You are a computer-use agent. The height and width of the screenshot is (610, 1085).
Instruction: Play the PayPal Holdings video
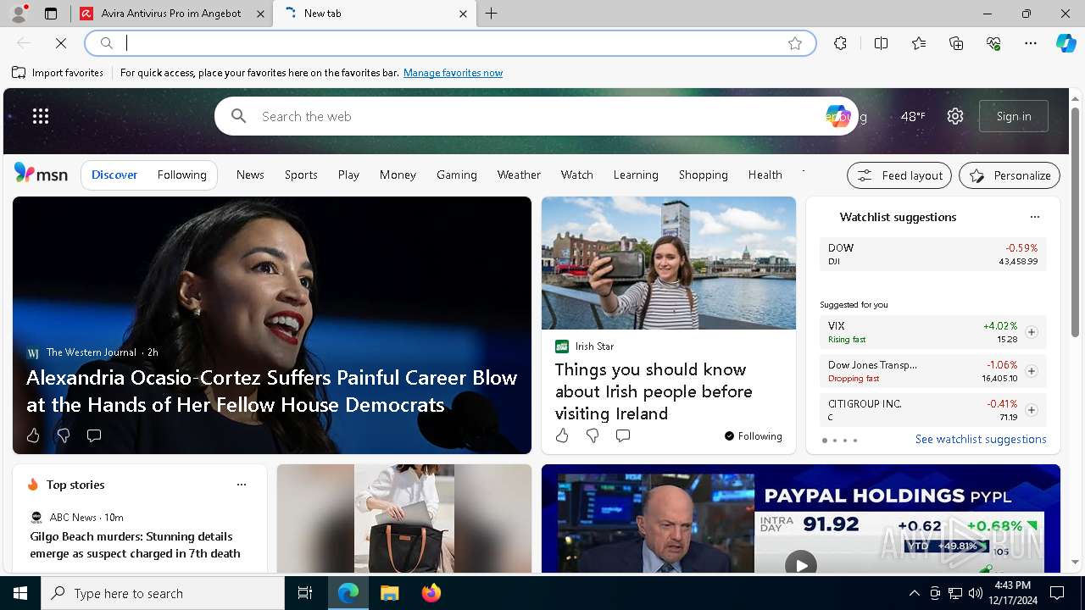[800, 563]
